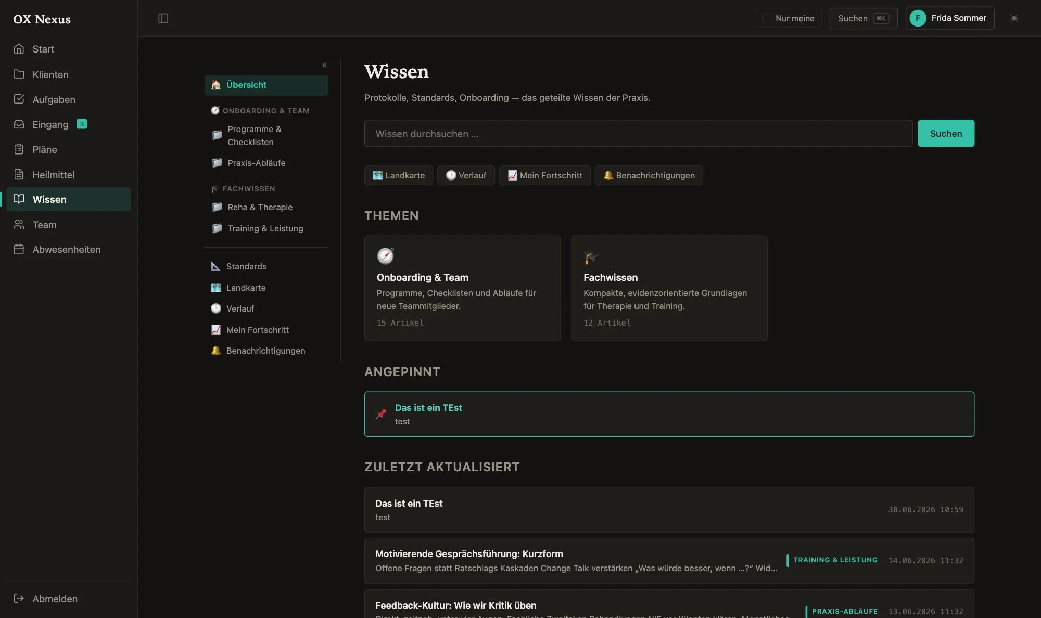Click the Wissen durchsuchen search field

[x=639, y=134]
